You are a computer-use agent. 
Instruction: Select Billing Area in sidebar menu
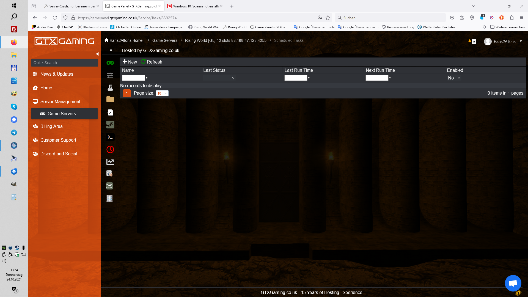[x=51, y=127]
